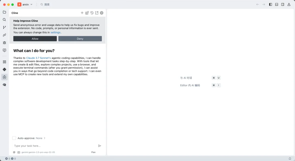
Task: Click the Cline panel title
Action: [15, 13]
